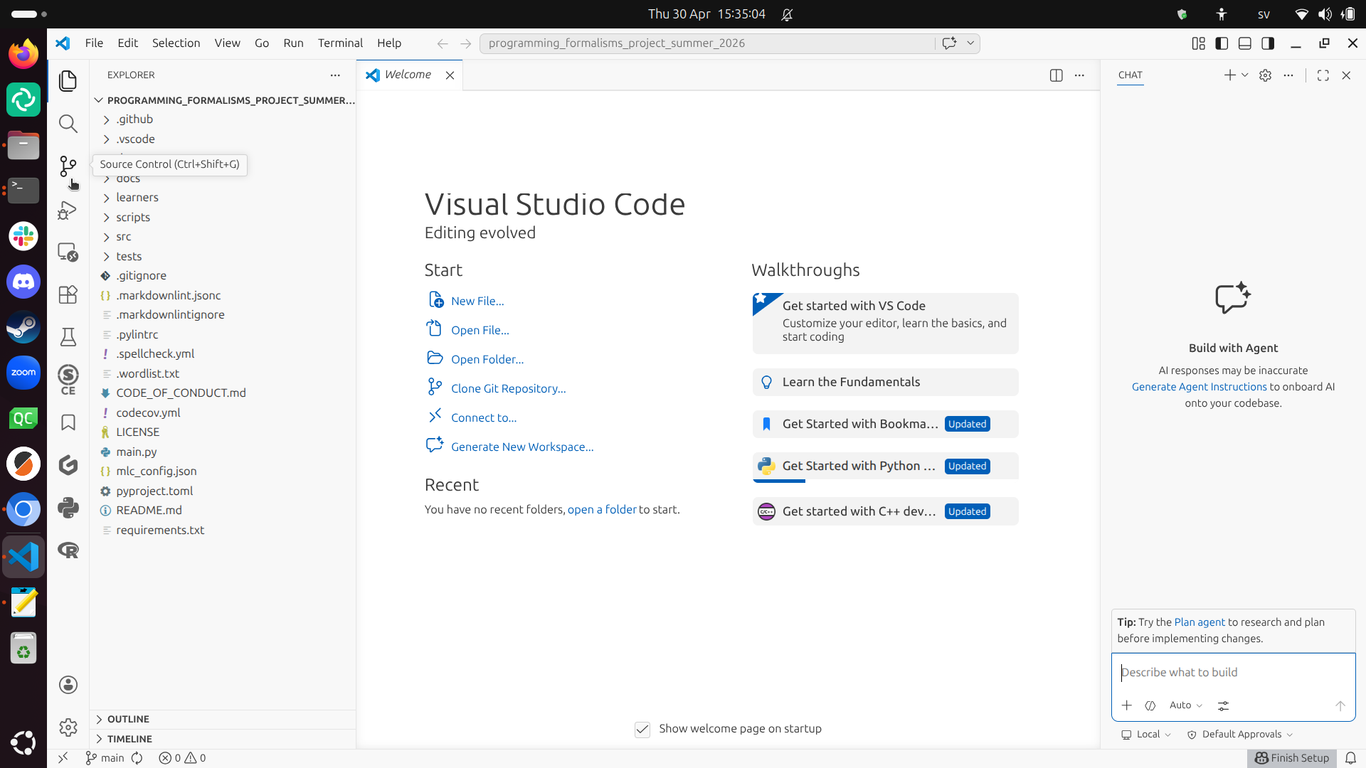This screenshot has width=1366, height=768.
Task: Click the command center search box
Action: [707, 43]
